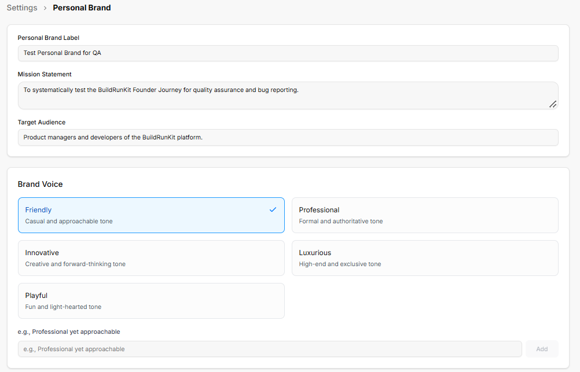This screenshot has width=580, height=372.
Task: Choose the Playful brand voice card
Action: (x=151, y=301)
